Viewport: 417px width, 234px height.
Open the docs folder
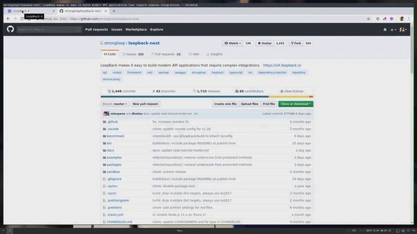click(110, 150)
